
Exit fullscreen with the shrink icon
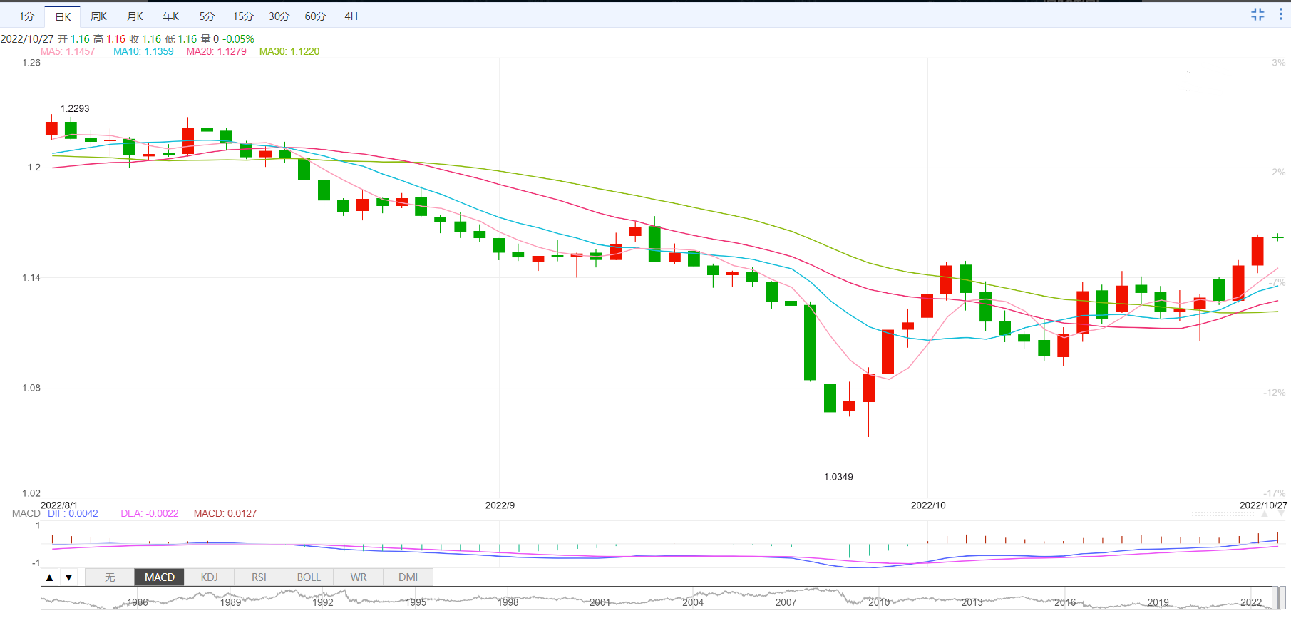1257,14
